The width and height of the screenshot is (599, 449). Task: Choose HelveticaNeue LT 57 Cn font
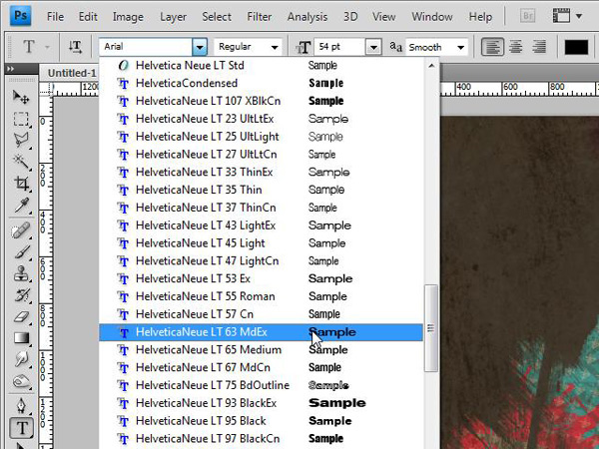(261, 314)
